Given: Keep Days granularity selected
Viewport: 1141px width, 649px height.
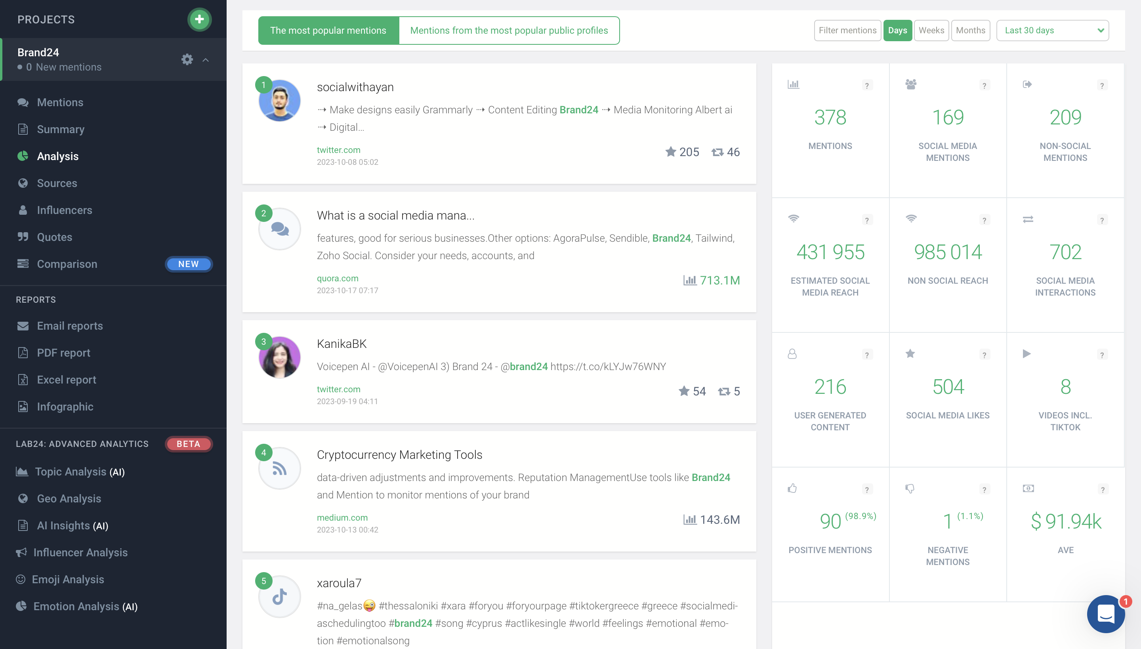Looking at the screenshot, I should coord(898,30).
